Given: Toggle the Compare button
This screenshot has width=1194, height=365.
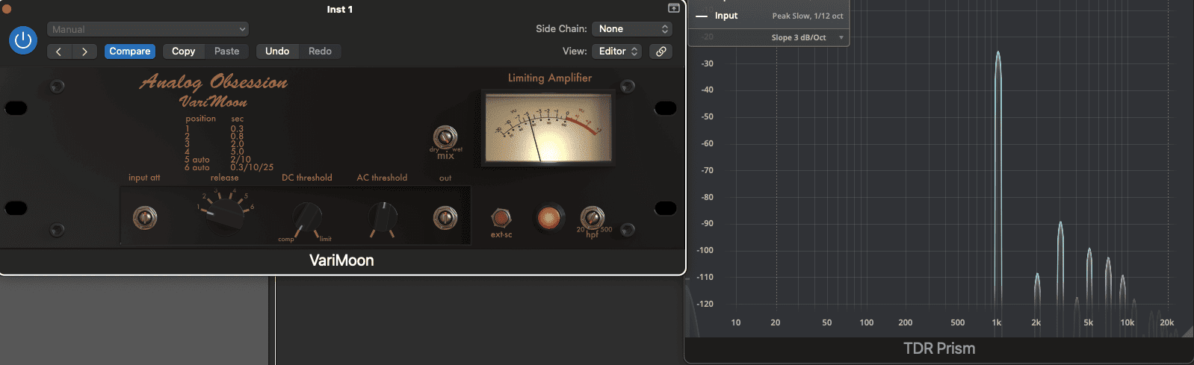Looking at the screenshot, I should pyautogui.click(x=130, y=52).
